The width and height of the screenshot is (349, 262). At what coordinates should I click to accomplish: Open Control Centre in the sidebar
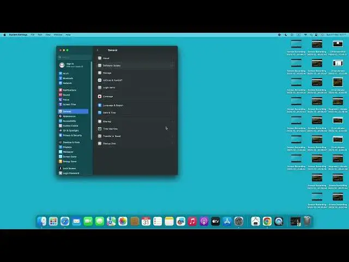coord(68,126)
